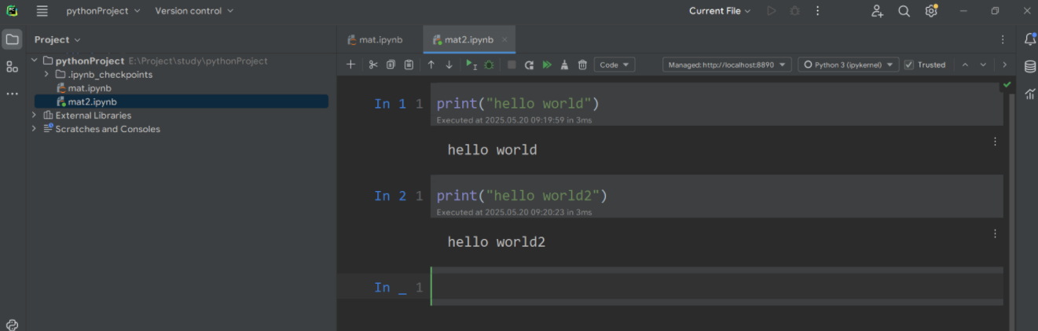The width and height of the screenshot is (1038, 331).
Task: Toggle the Project tool window folder icon
Action: [12, 39]
